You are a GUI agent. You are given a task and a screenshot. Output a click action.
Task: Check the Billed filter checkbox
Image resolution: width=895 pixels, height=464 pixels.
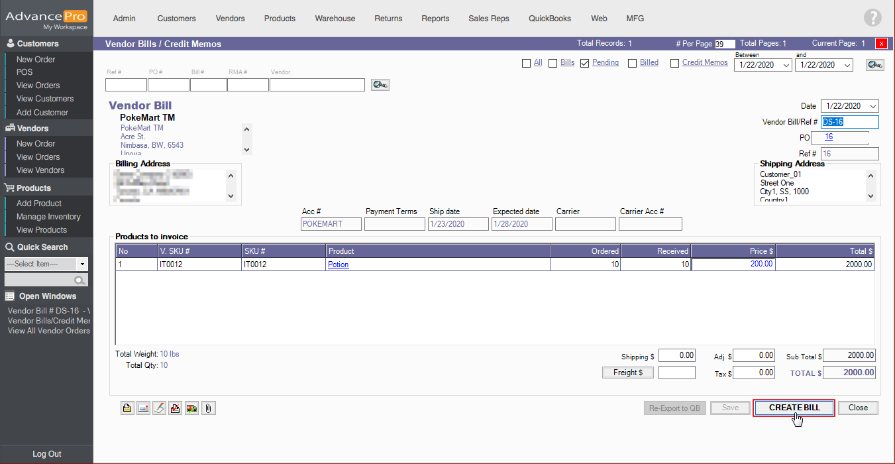(x=633, y=64)
